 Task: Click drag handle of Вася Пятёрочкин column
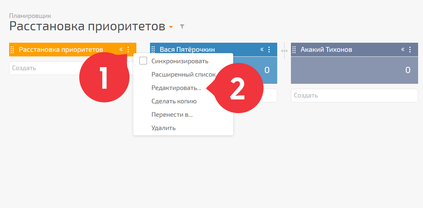tap(153, 50)
